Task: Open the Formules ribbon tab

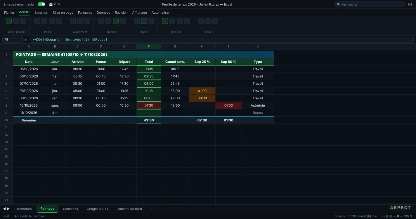Action: click(85, 13)
